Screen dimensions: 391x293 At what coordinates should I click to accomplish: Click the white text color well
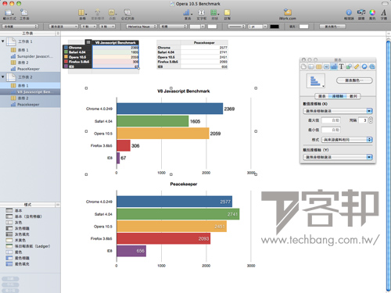(x=212, y=27)
